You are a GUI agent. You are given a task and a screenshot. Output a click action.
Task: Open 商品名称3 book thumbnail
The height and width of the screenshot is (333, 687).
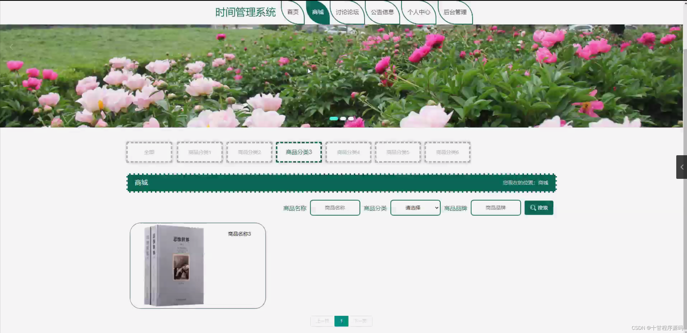(175, 265)
